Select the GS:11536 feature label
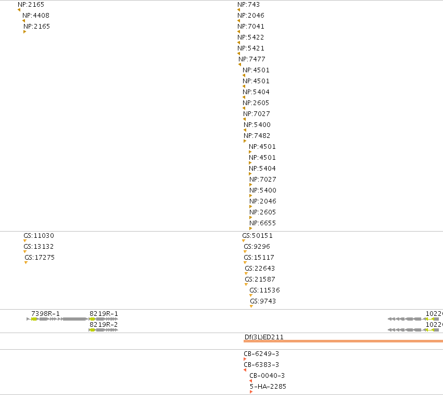Image resolution: width=443 pixels, height=395 pixels. (265, 290)
